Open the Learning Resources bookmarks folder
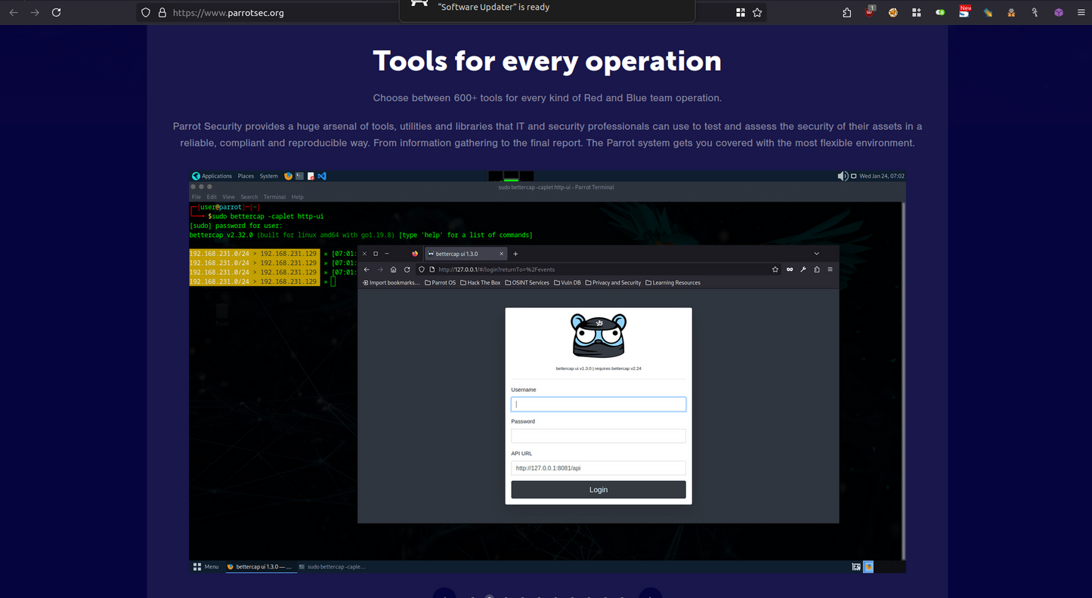Image resolution: width=1092 pixels, height=598 pixels. (673, 283)
